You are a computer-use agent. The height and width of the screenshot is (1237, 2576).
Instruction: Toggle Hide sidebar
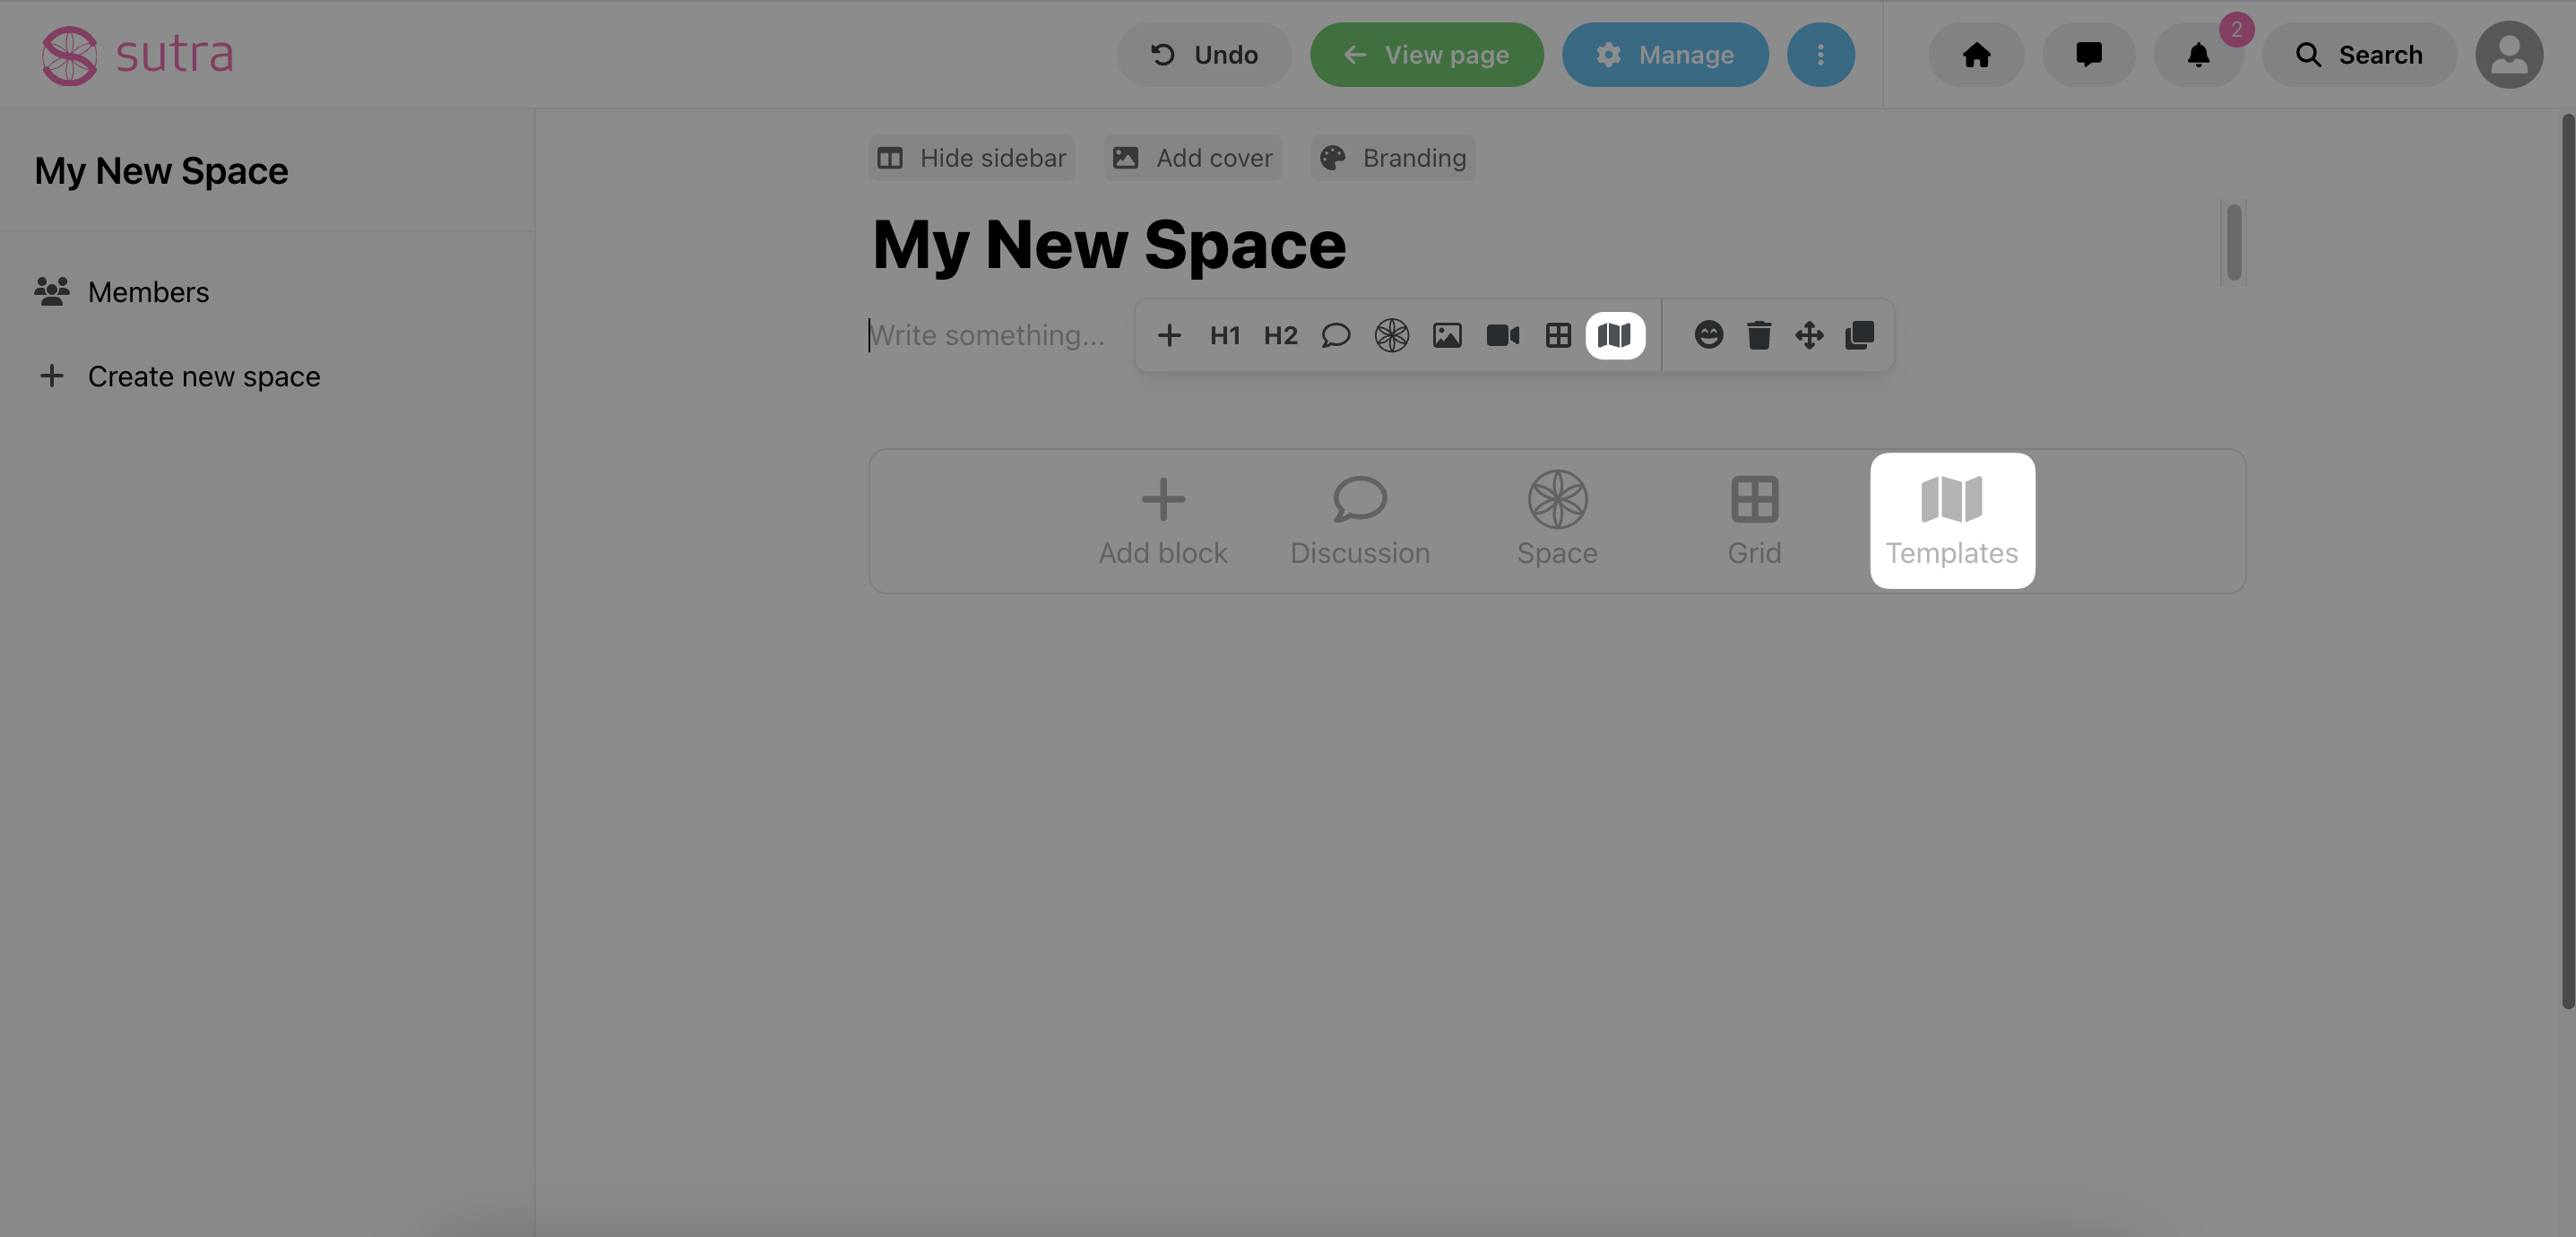[972, 158]
